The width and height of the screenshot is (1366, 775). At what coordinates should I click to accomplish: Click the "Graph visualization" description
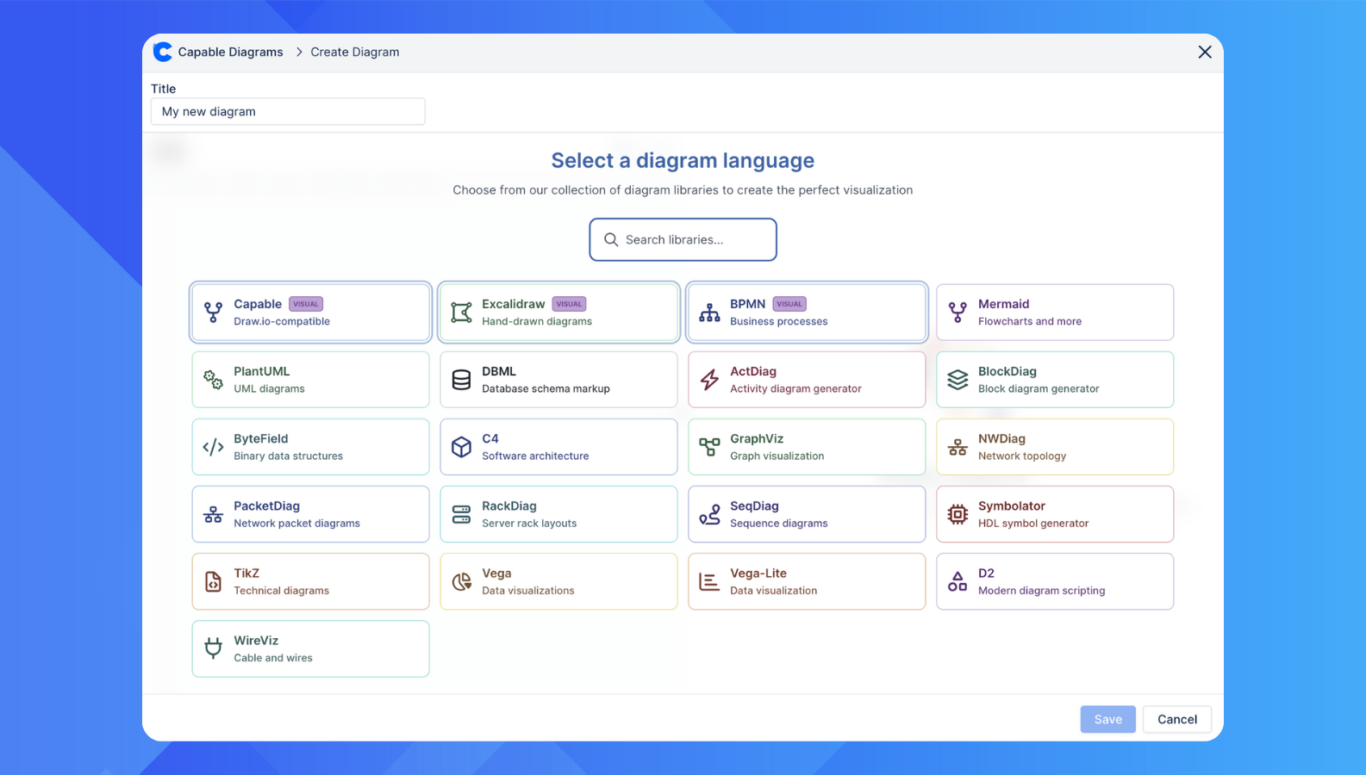click(x=777, y=456)
